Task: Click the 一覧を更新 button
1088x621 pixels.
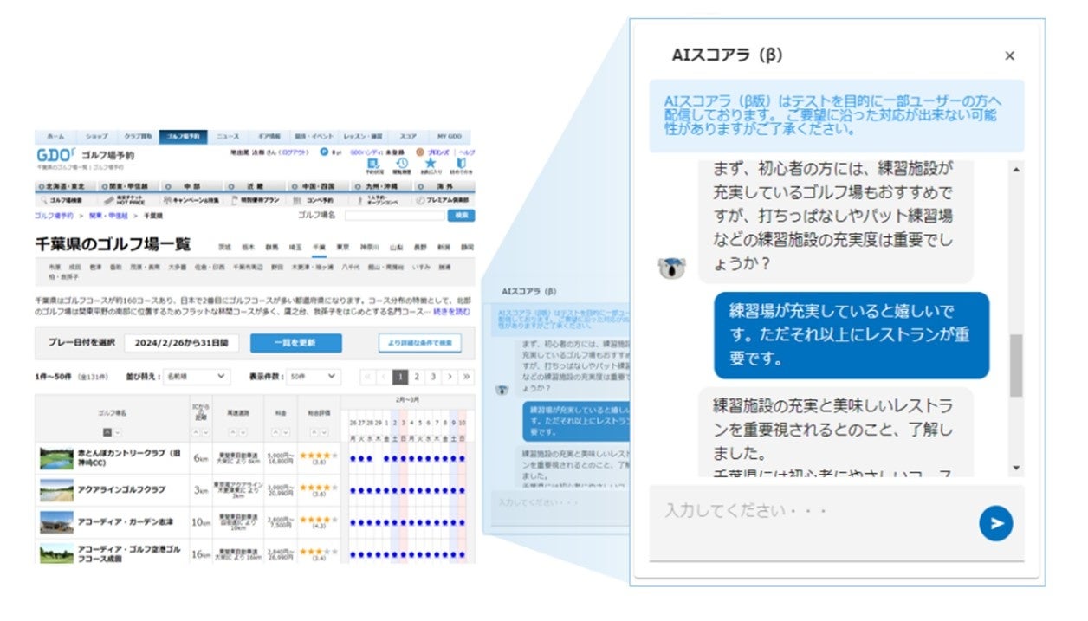Action: tap(296, 343)
